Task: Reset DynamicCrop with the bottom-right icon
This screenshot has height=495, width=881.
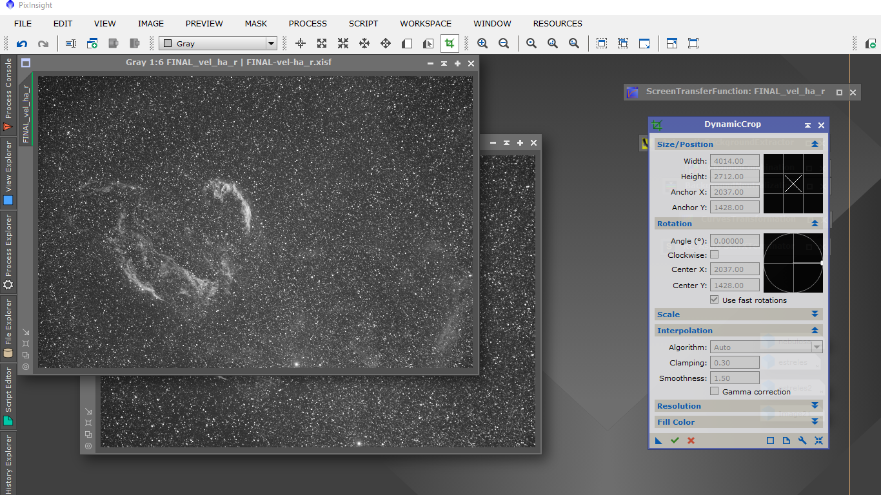Action: pos(818,440)
